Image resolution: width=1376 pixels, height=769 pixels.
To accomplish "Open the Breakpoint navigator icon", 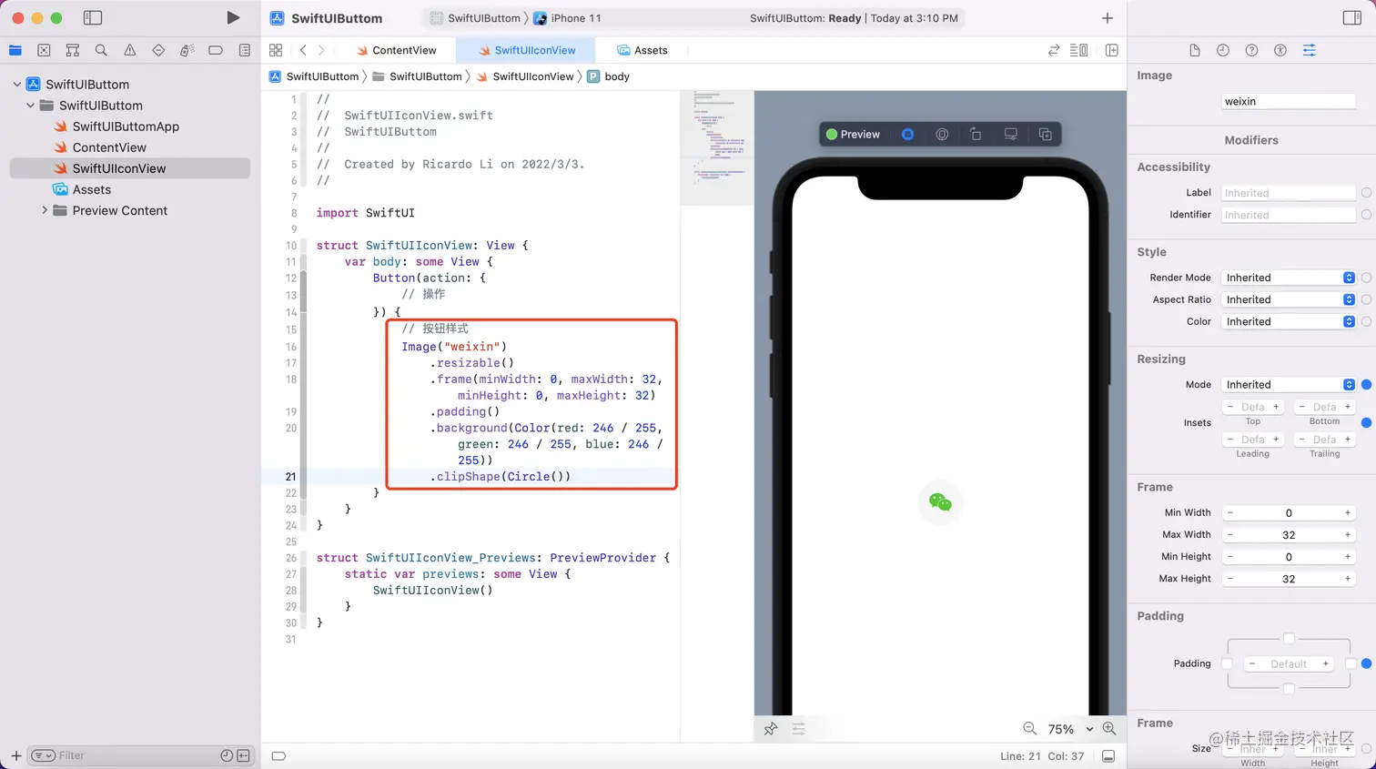I will pos(216,50).
